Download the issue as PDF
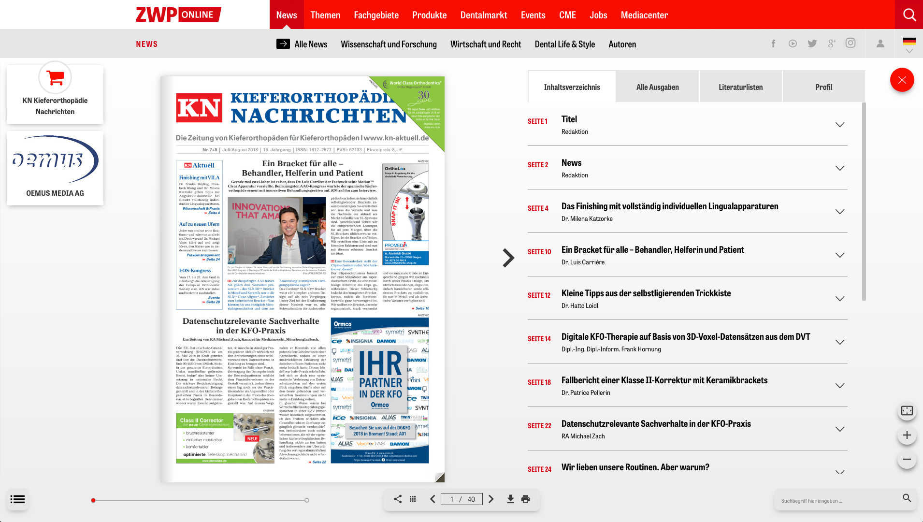The image size is (923, 522). pyautogui.click(x=510, y=499)
